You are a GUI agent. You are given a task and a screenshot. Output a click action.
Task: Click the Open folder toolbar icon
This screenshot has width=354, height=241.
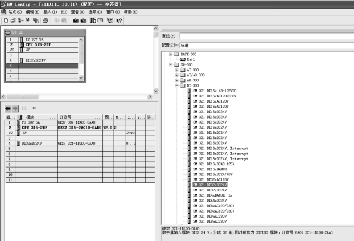coord(13,21)
